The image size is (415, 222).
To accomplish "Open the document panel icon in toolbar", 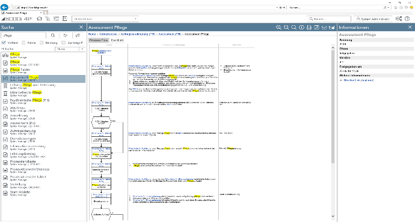I will (x=64, y=19).
